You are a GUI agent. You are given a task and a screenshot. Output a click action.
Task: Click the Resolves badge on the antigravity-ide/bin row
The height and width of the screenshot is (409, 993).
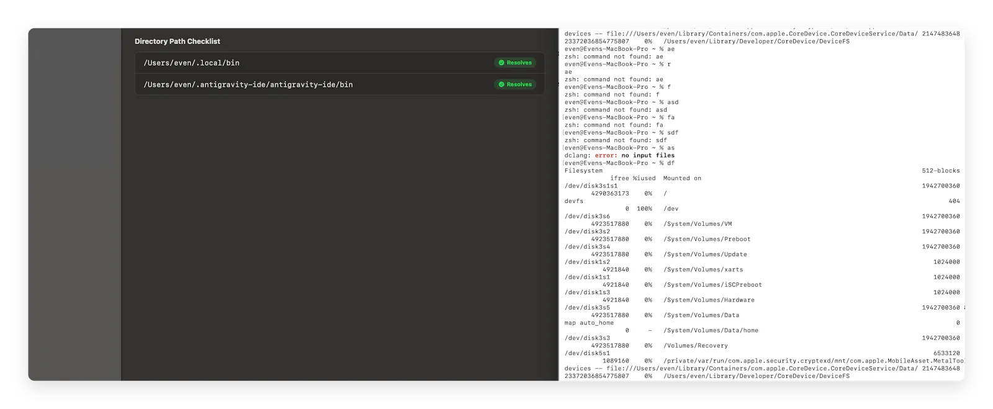pos(515,84)
